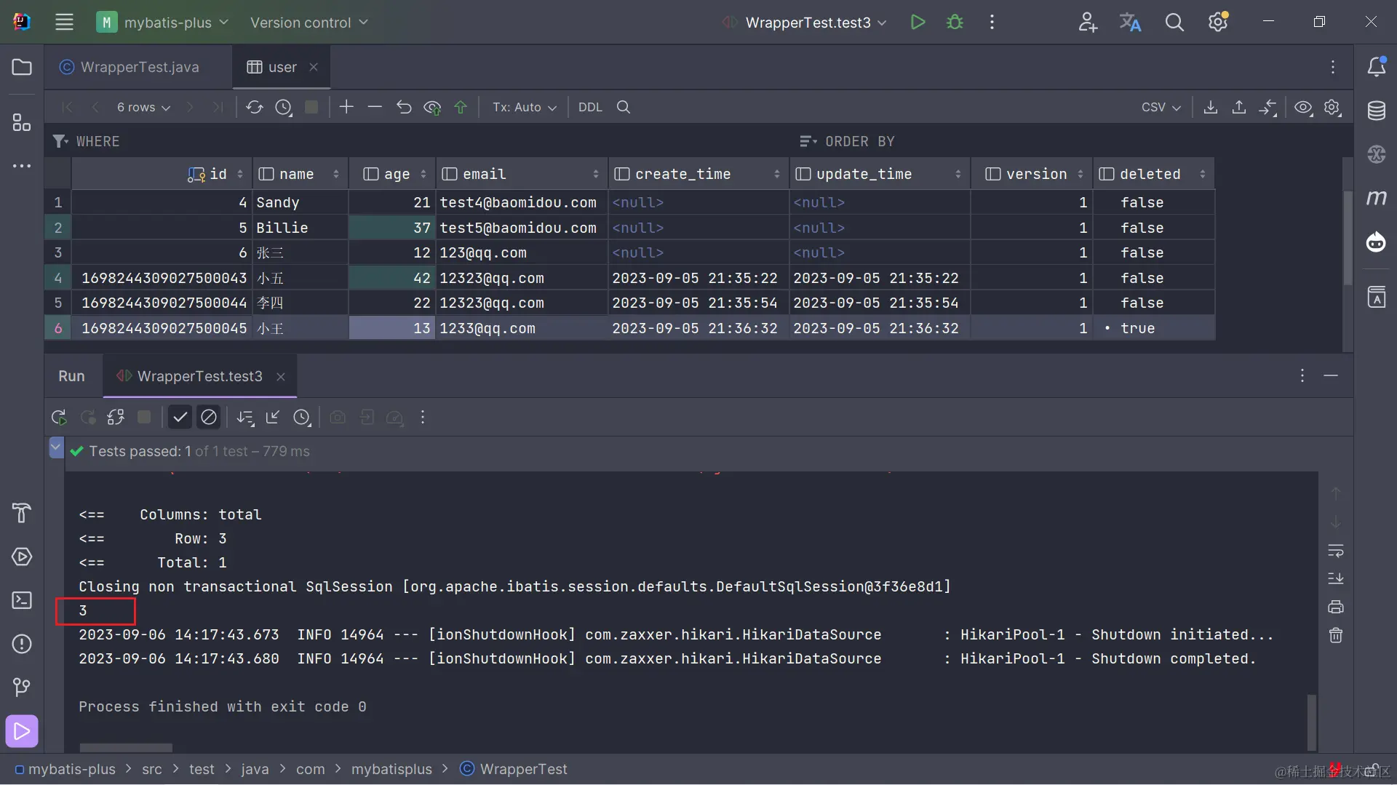The width and height of the screenshot is (1397, 785).
Task: Click the DDL button
Action: click(x=590, y=107)
